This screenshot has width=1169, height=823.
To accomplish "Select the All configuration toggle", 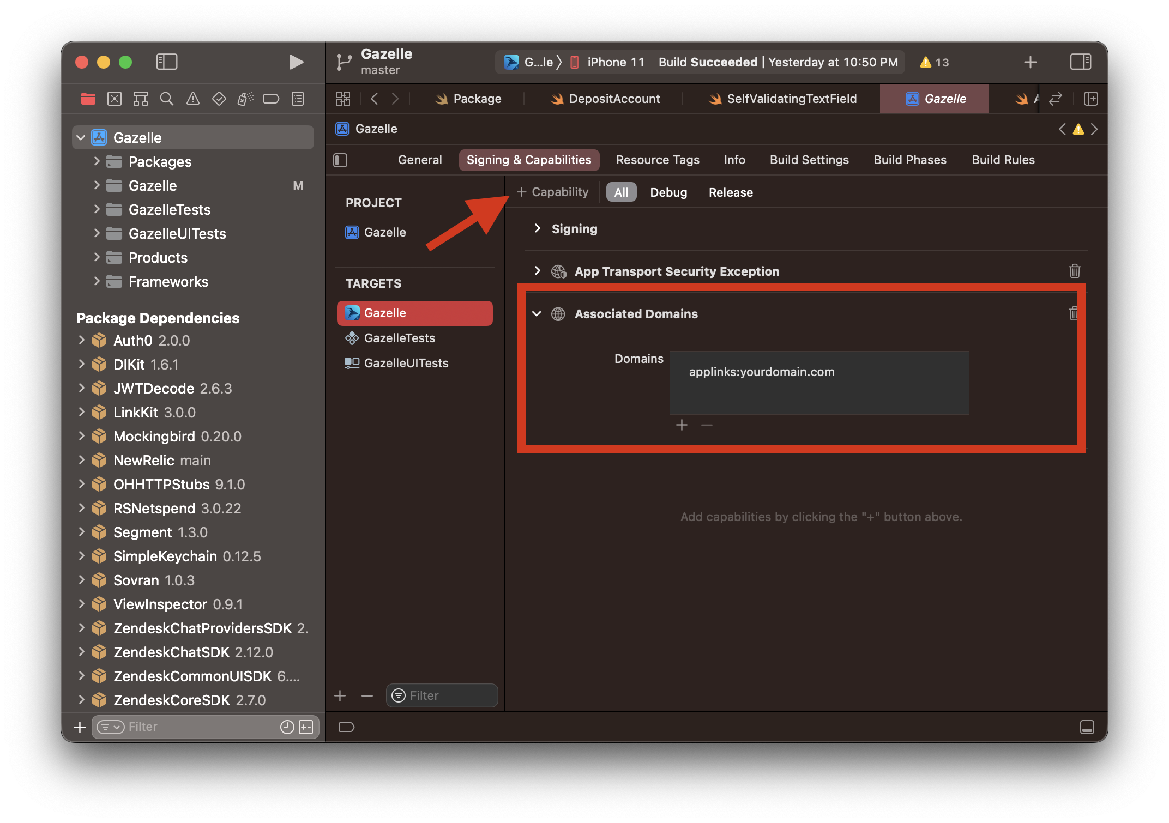I will tap(621, 191).
